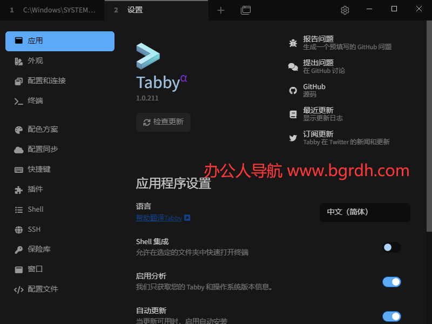This screenshot has height=324, width=432.
Task: Click the palette icon beside 配色方案
Action: point(19,130)
